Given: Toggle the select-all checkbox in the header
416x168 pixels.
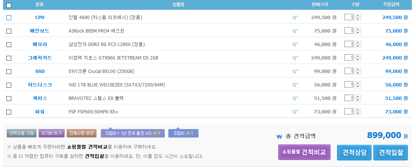Looking at the screenshot, I should point(9,5).
